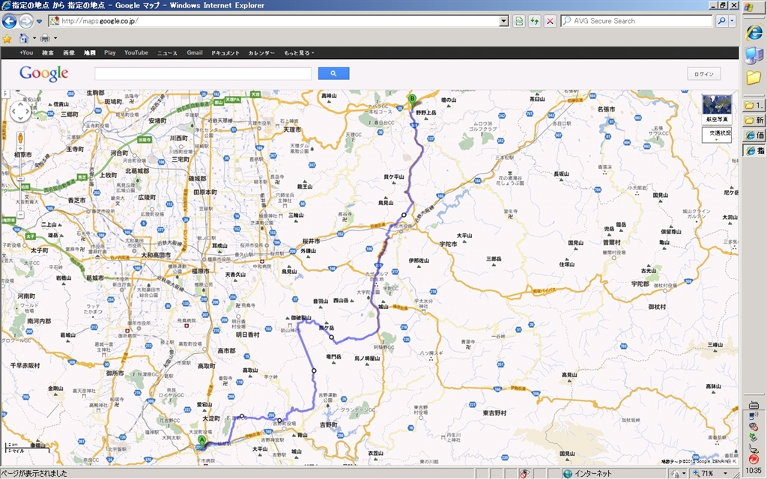Open +You in Google bar
The width and height of the screenshot is (767, 479).
click(26, 53)
